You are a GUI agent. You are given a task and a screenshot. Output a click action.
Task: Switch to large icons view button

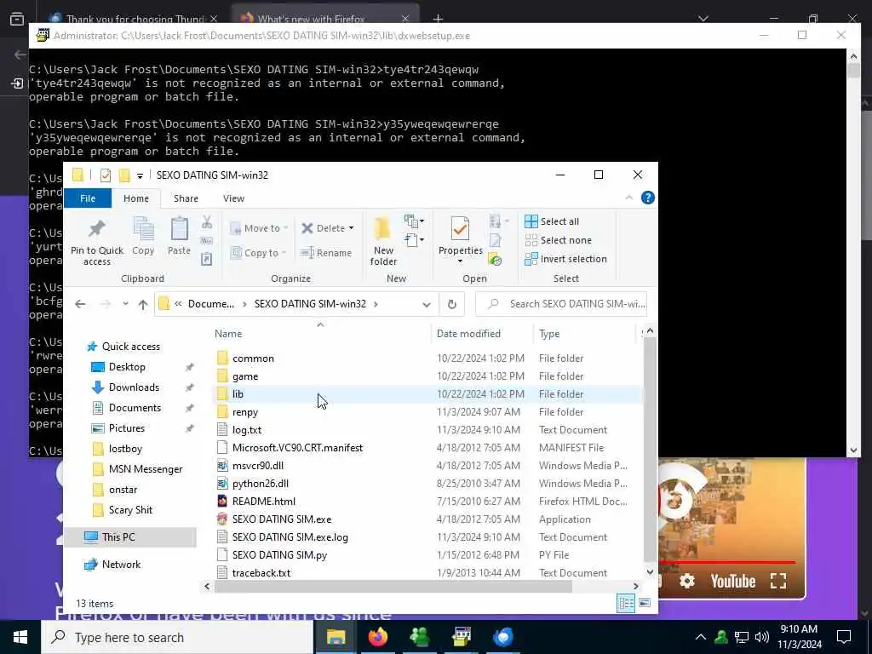(645, 603)
